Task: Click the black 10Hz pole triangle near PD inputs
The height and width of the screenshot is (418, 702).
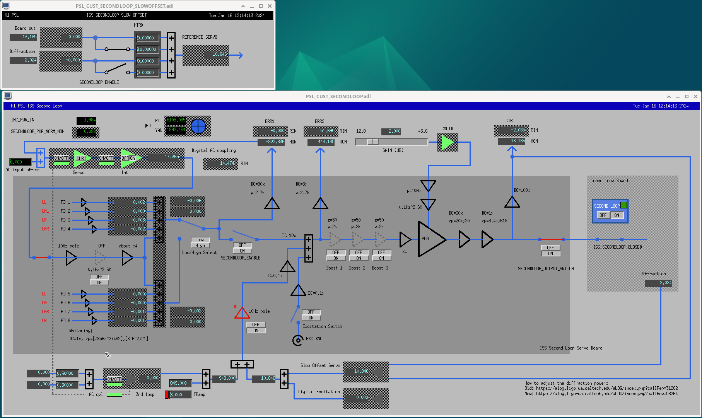Action: (71, 258)
